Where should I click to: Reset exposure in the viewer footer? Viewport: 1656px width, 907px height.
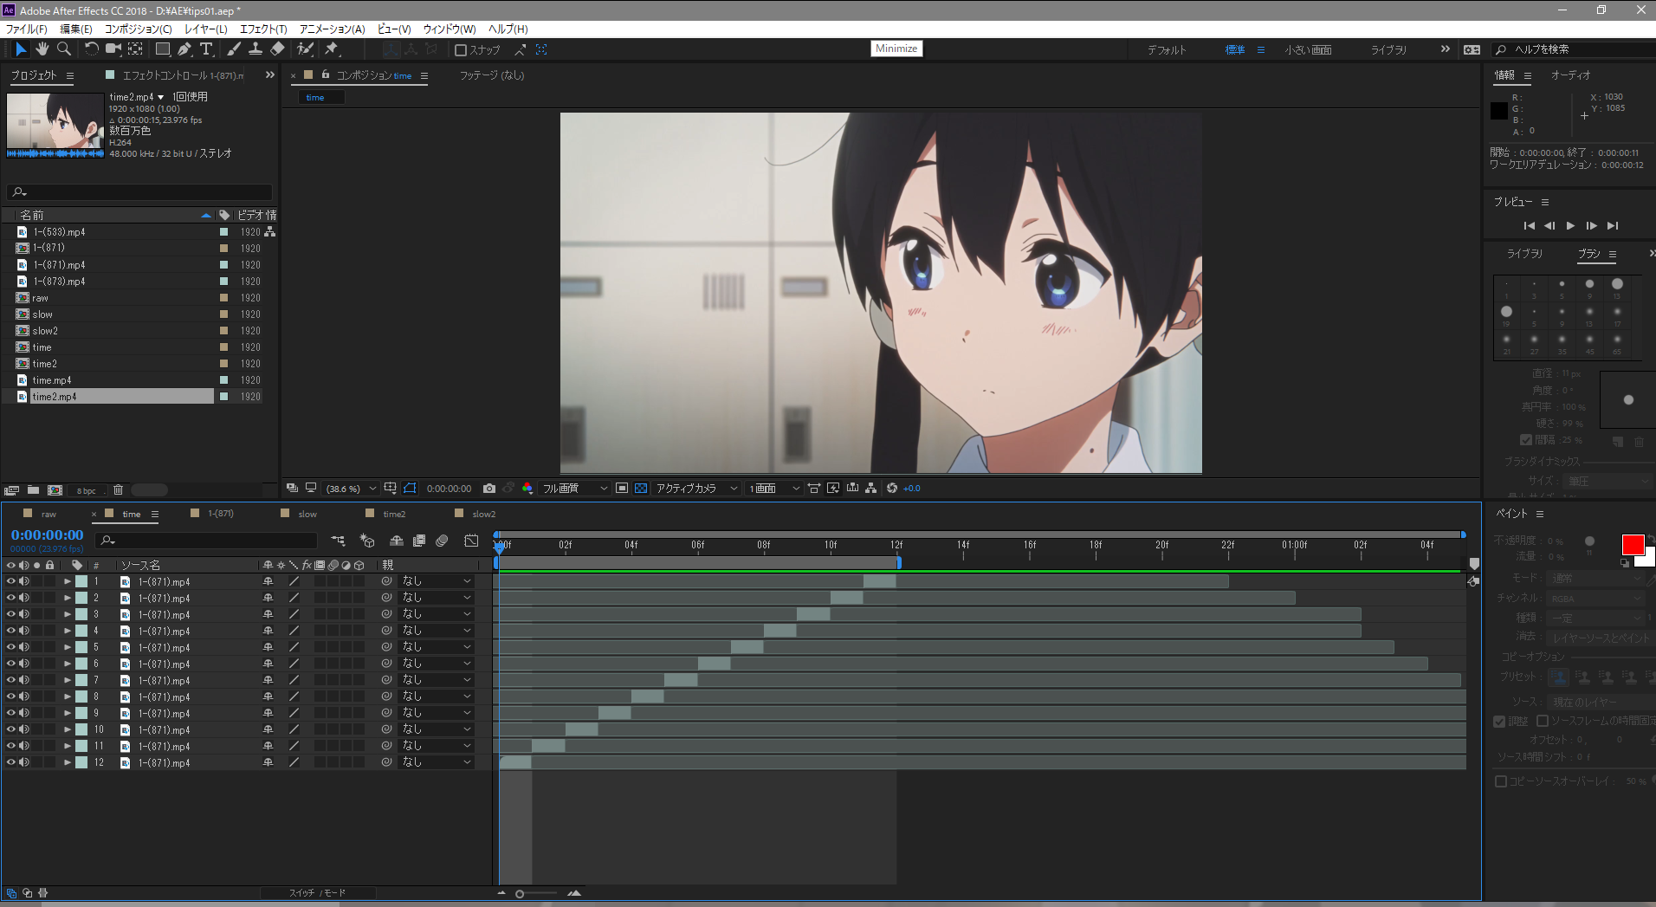tap(892, 489)
